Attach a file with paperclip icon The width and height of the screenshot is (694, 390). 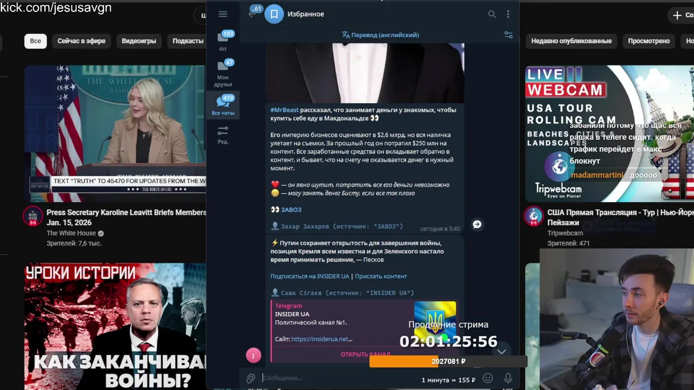[250, 378]
